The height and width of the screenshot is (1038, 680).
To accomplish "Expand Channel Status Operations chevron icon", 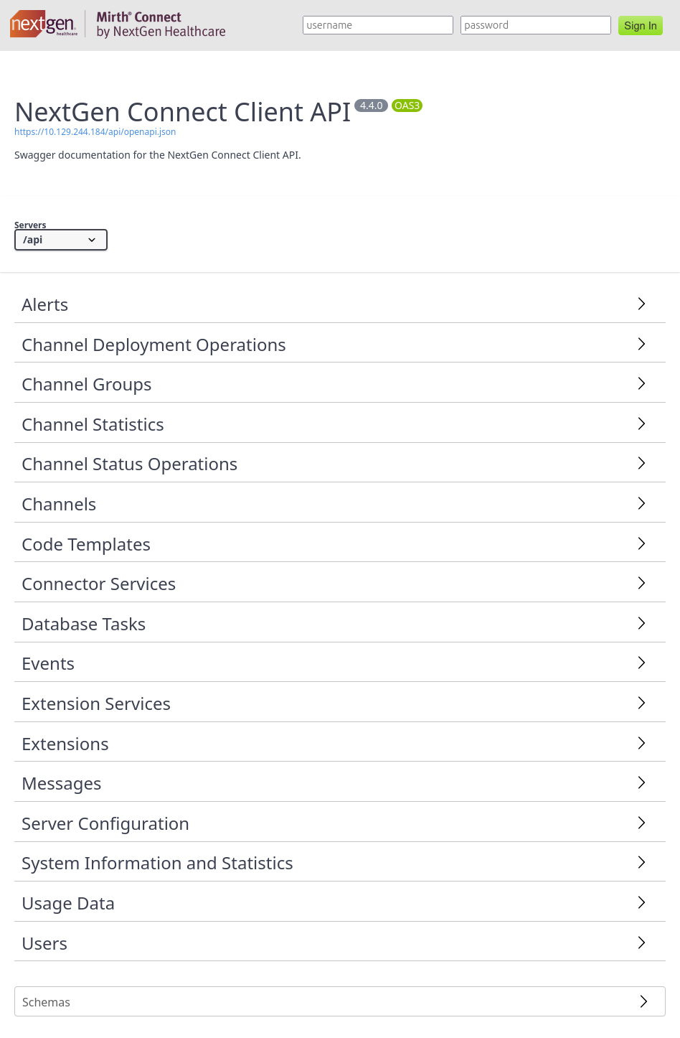I will click(641, 463).
